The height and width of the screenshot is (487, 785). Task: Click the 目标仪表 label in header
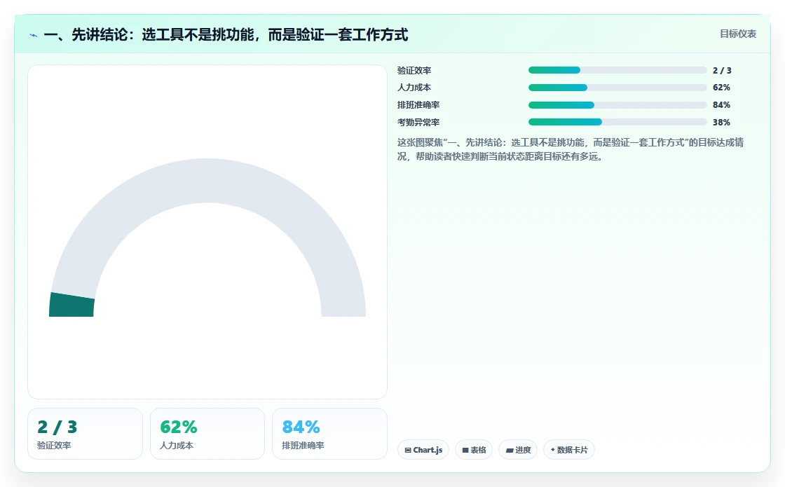[x=738, y=34]
